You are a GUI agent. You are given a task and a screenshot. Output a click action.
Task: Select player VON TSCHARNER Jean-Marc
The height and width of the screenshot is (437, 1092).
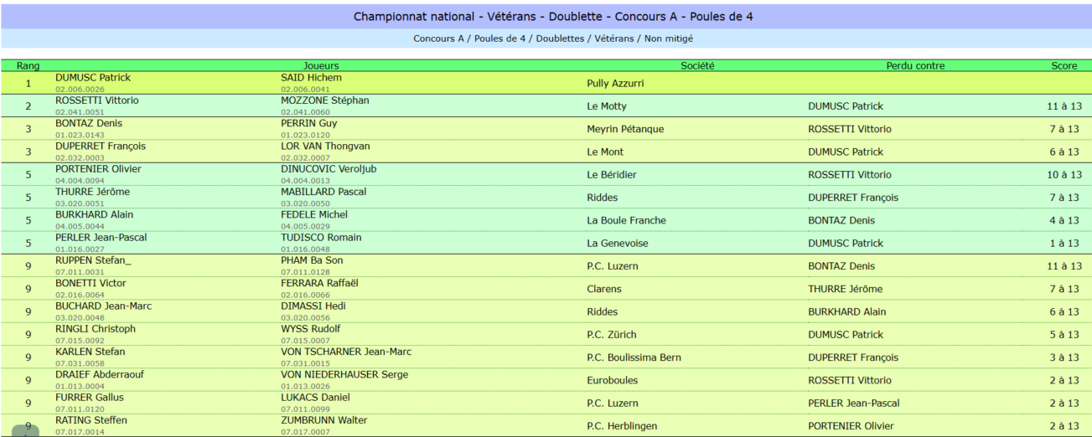click(x=346, y=352)
